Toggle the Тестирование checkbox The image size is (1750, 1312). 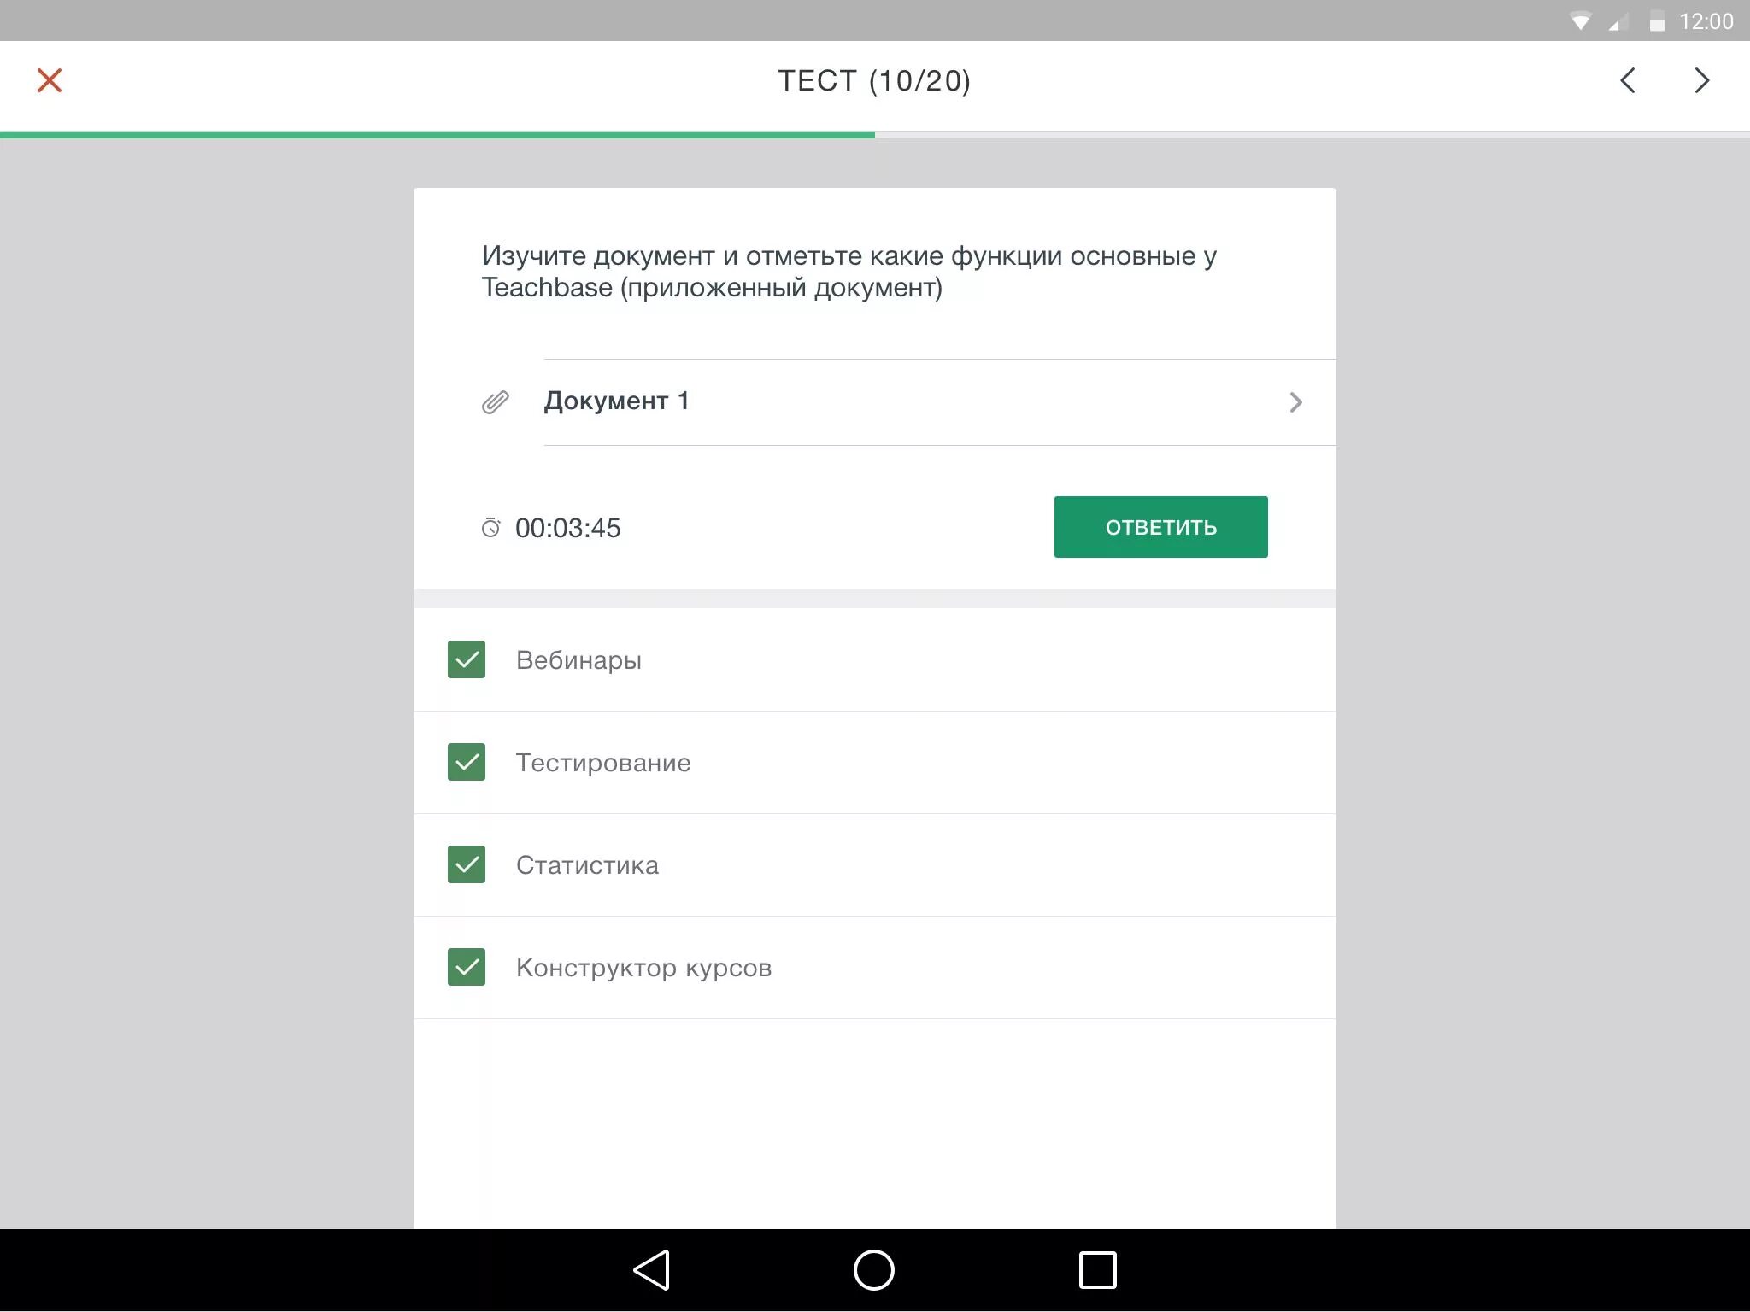pos(466,762)
